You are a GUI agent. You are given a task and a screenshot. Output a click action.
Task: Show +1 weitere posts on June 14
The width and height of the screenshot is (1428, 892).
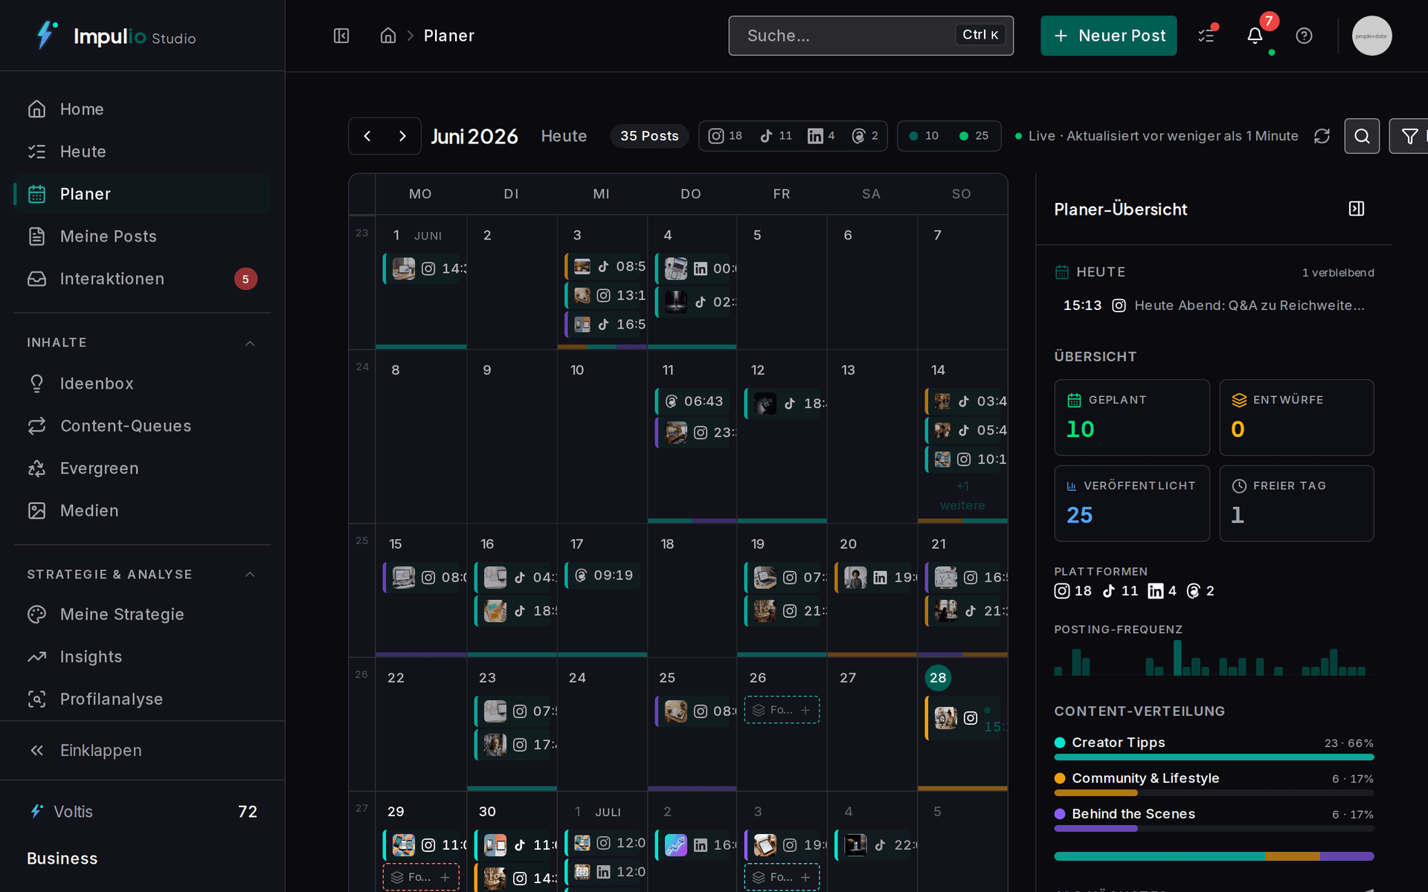pyautogui.click(x=962, y=496)
